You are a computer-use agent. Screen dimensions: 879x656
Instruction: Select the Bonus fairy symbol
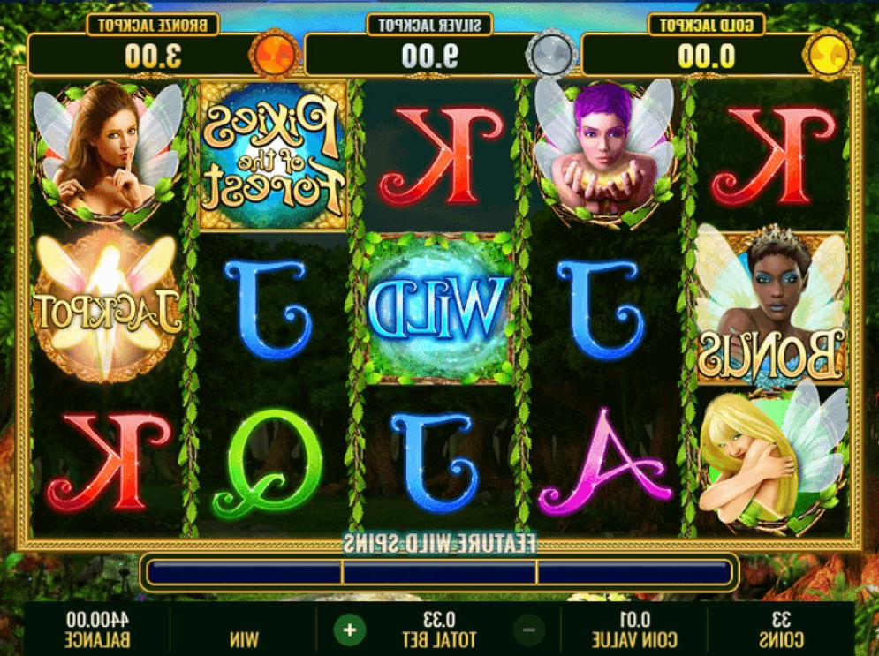pos(771,307)
